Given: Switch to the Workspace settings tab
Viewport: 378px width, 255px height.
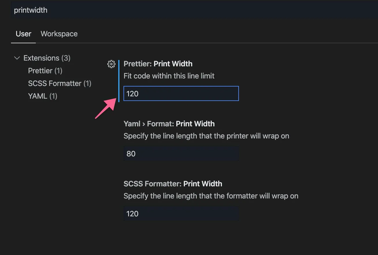Looking at the screenshot, I should click(59, 34).
